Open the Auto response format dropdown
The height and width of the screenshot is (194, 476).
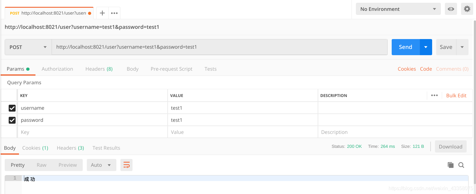tap(101, 165)
